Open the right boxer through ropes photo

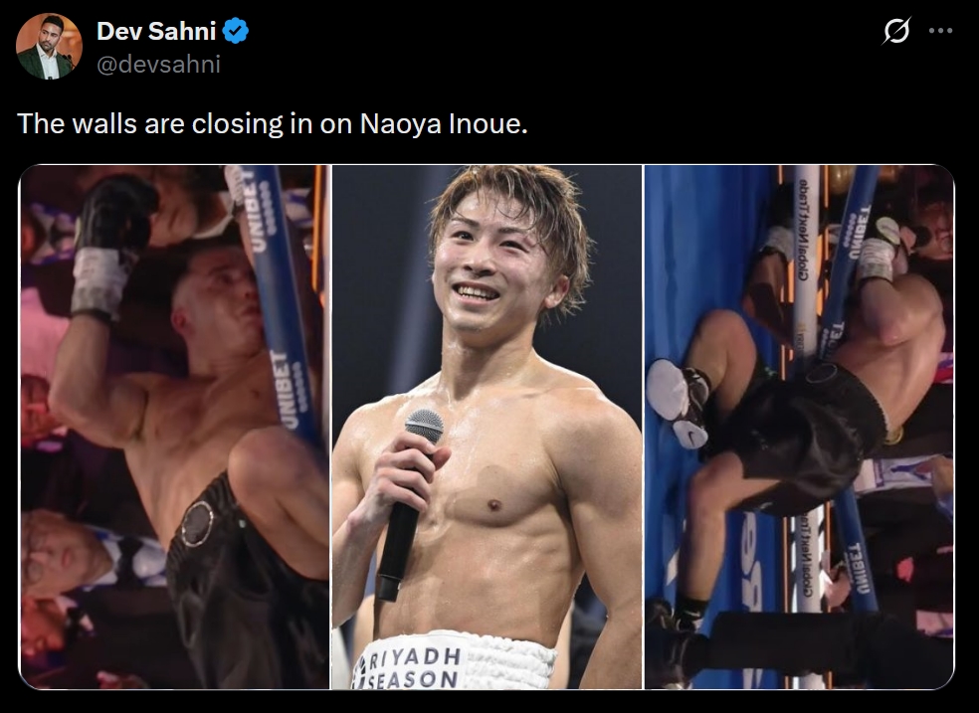pos(799,427)
